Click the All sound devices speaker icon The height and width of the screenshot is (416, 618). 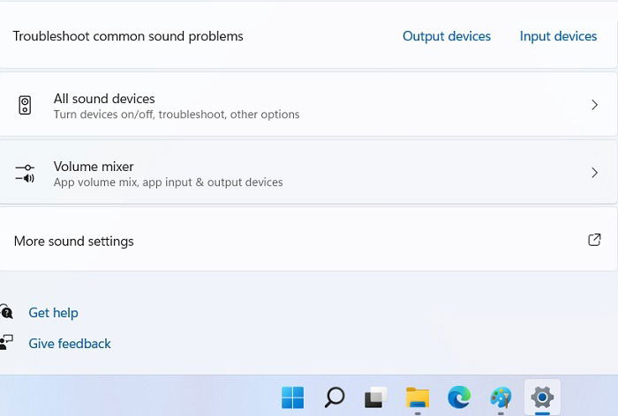point(25,105)
